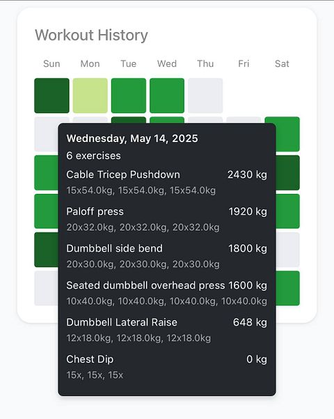
Task: Open the green Tuesday cell in first row
Action: [x=129, y=96]
